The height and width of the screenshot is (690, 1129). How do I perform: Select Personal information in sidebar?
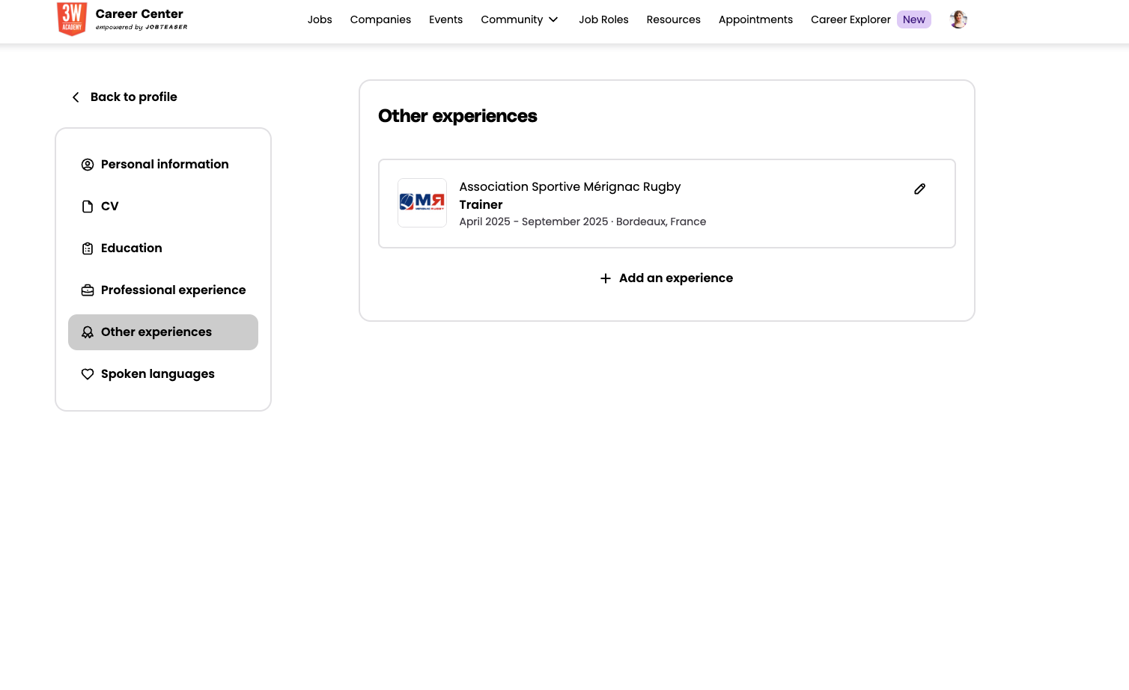(x=163, y=165)
